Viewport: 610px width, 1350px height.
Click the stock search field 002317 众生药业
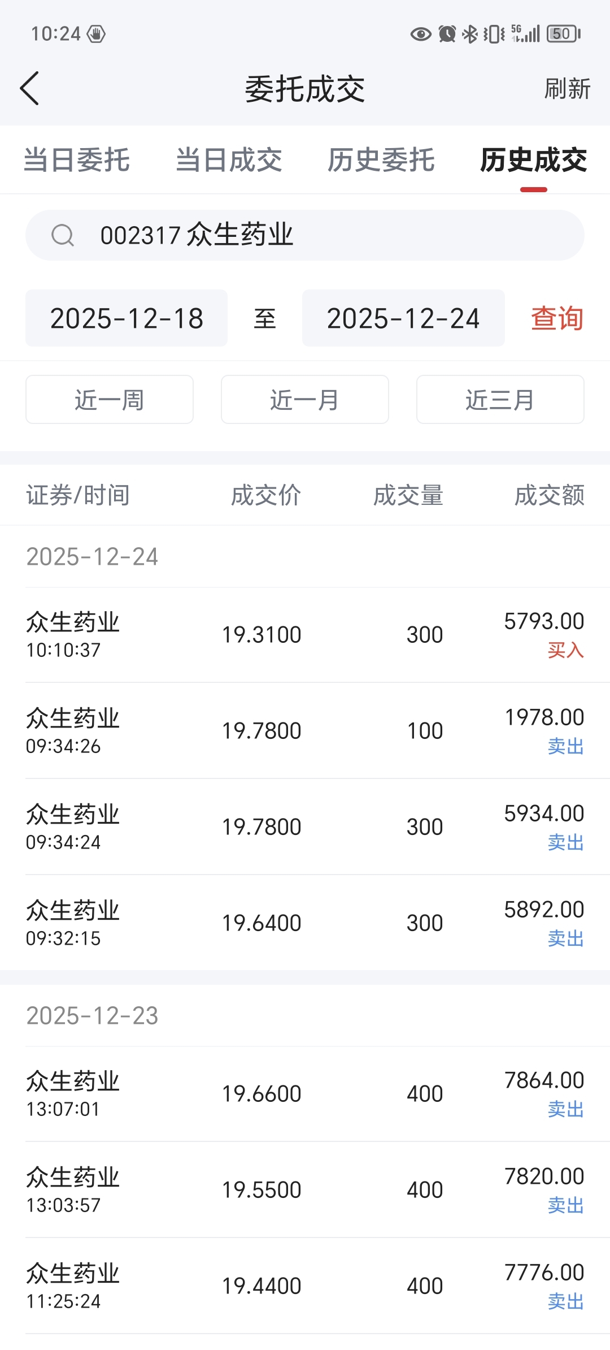305,235
